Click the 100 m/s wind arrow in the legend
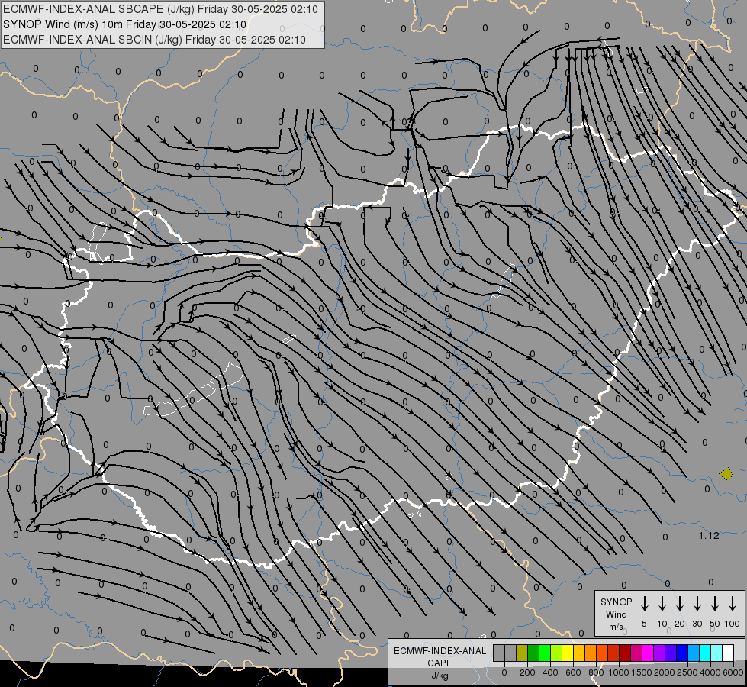 (x=733, y=604)
